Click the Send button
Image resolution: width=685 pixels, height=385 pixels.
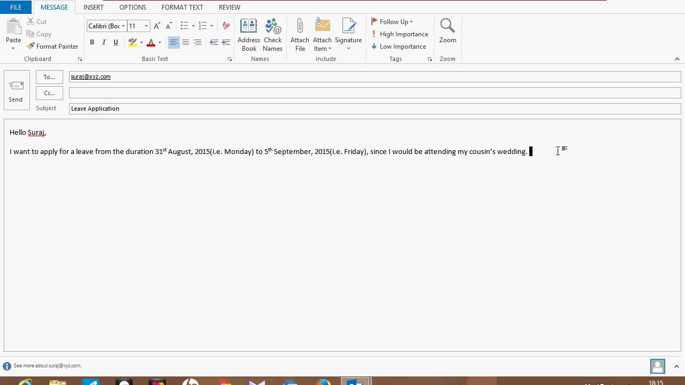coord(16,89)
